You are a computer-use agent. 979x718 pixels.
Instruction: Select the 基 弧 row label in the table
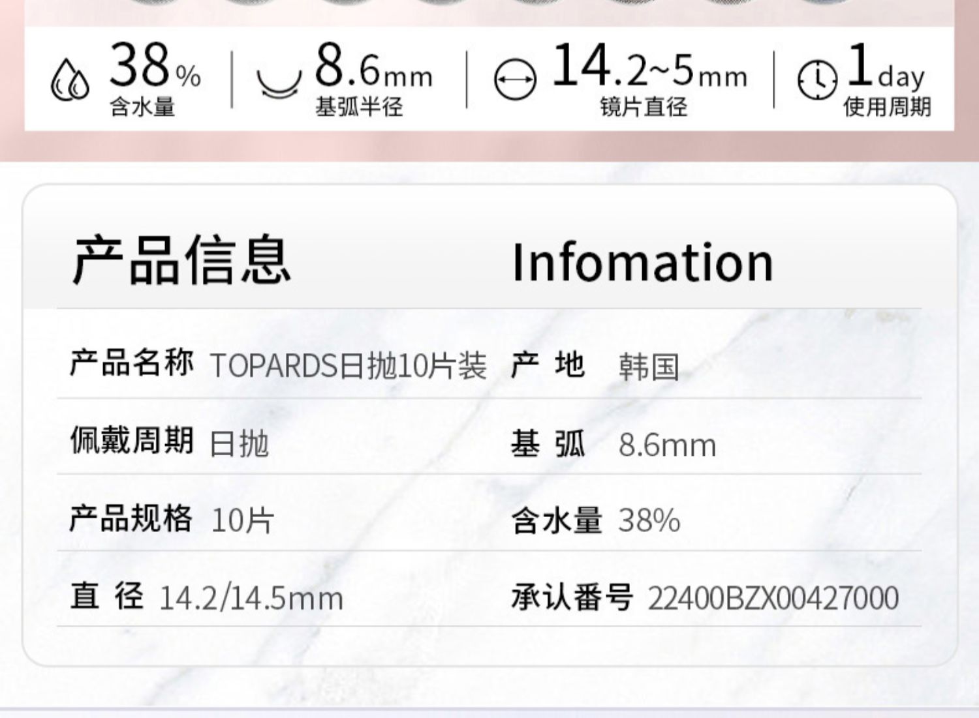pyautogui.click(x=548, y=443)
